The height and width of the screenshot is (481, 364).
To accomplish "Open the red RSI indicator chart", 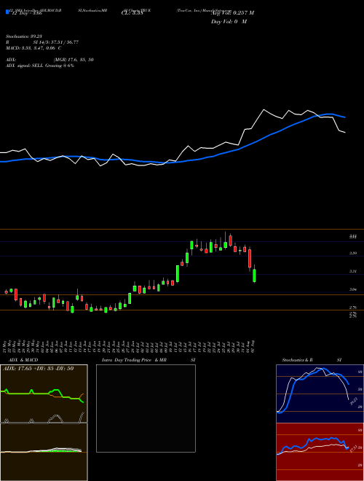I will [x=320, y=452].
